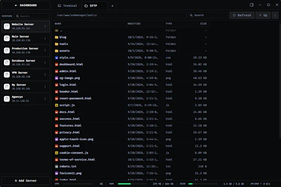Click the Database Server Debian icon
This screenshot has height=187, width=281.
click(x=7, y=63)
